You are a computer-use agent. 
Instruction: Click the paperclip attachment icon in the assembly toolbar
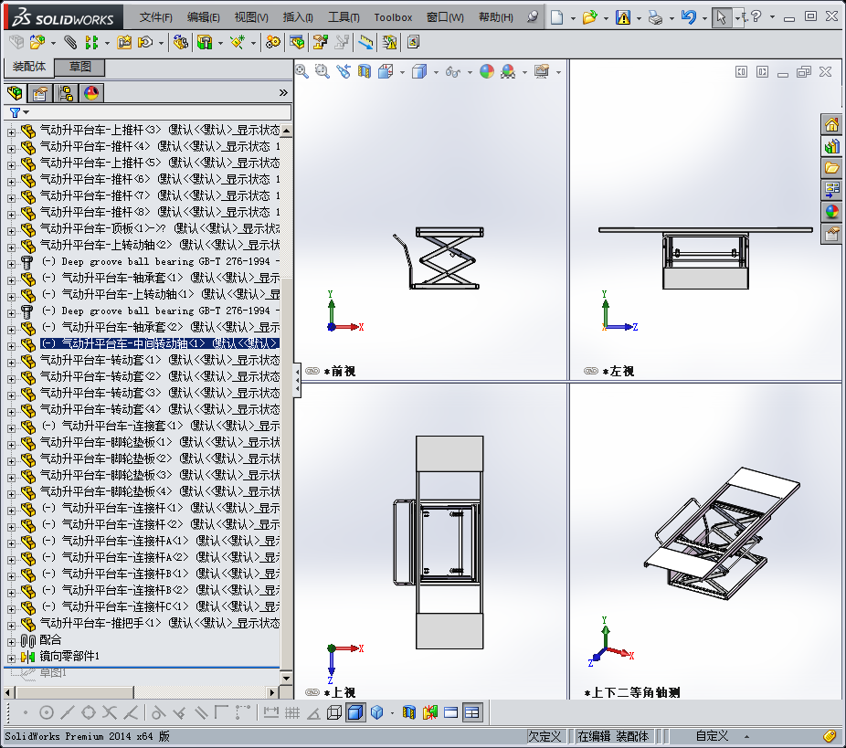tap(70, 42)
